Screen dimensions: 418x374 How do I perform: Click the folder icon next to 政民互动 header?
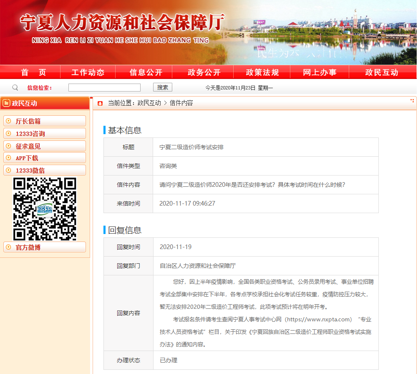[x=6, y=103]
